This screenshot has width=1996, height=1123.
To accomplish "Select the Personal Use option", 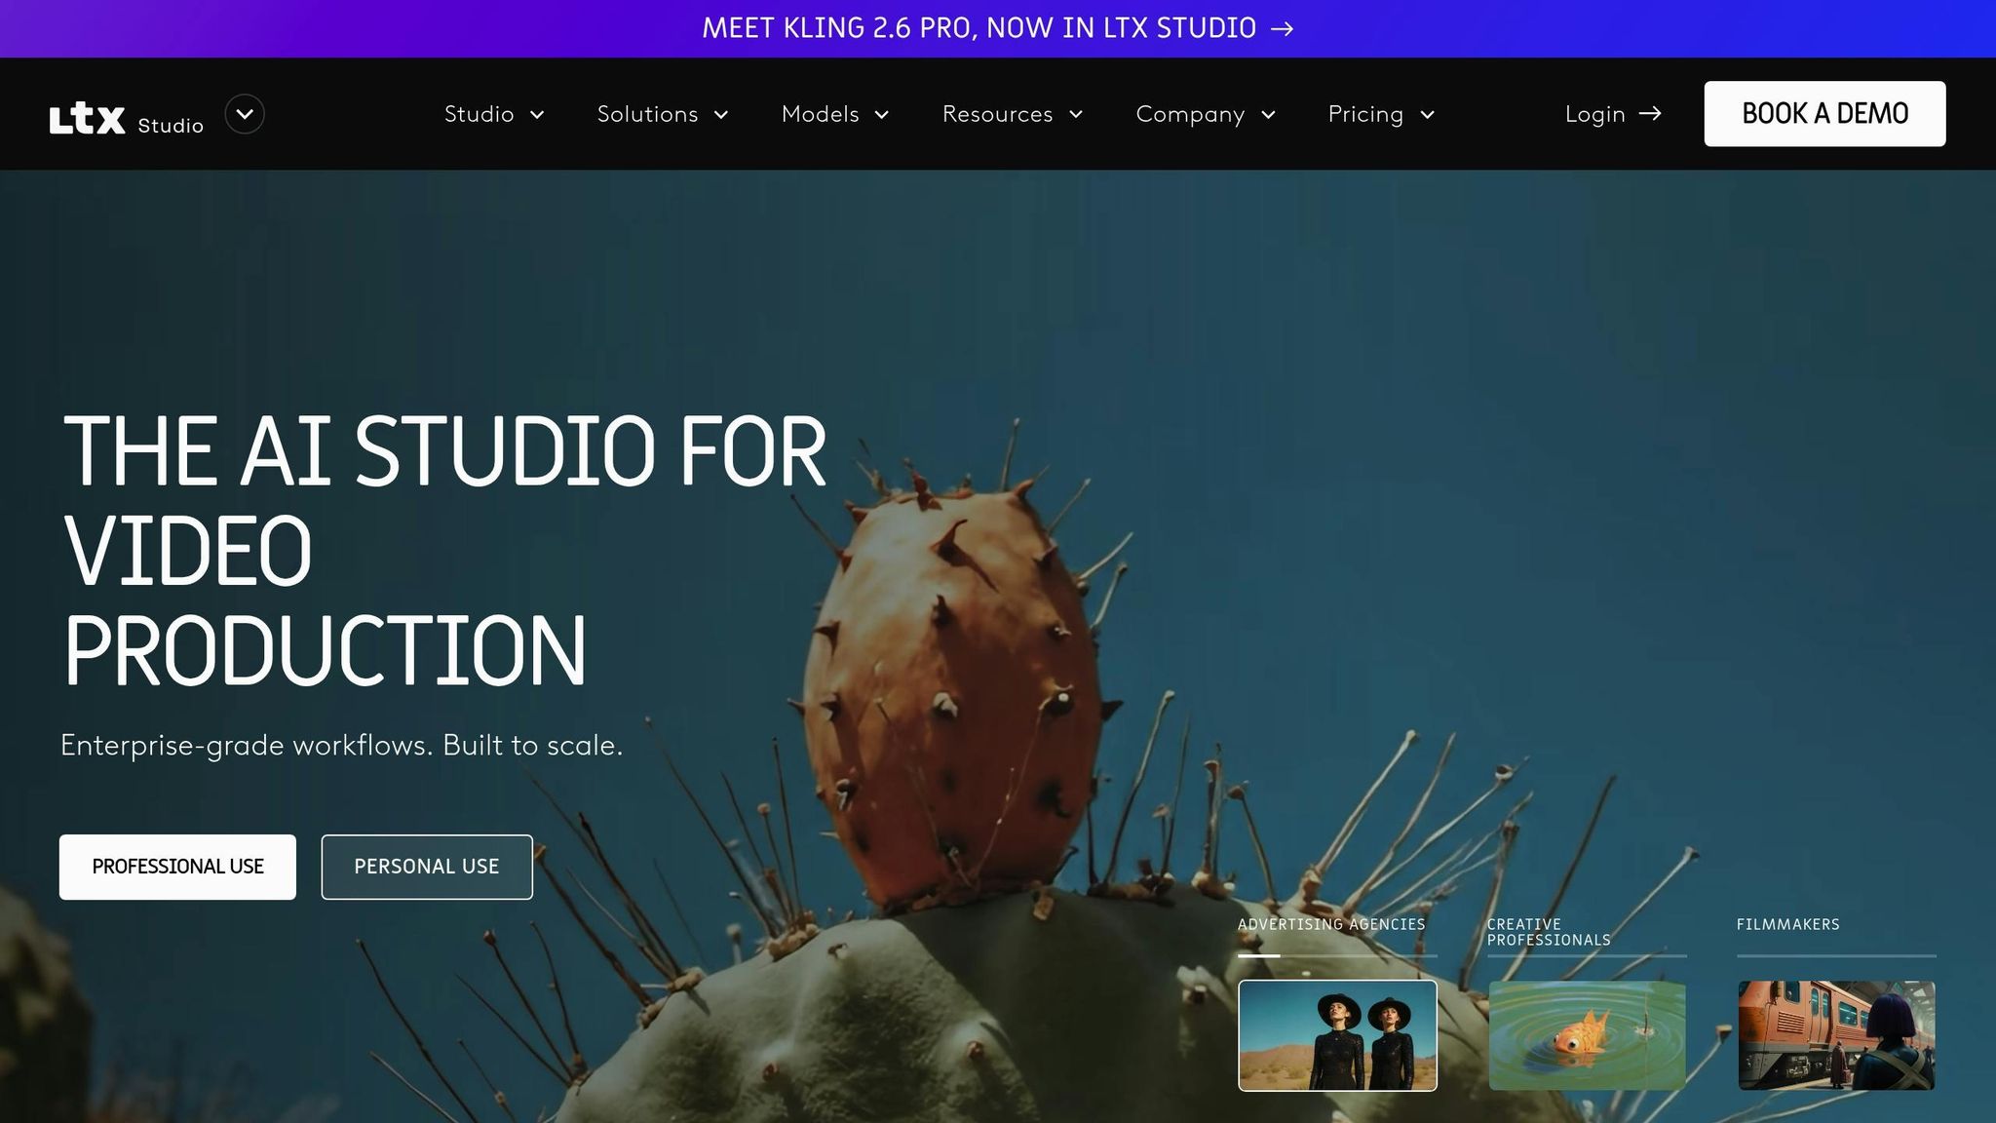I will [x=427, y=866].
